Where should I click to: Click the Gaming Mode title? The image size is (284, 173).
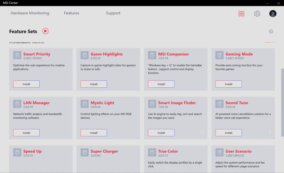pyautogui.click(x=239, y=54)
